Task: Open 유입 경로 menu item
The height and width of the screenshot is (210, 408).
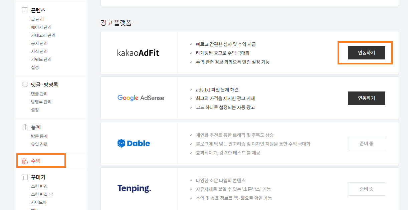Action: coord(39,144)
